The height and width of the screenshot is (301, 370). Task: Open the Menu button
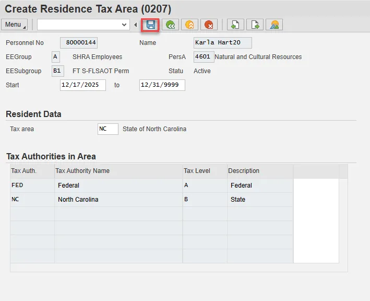tap(15, 25)
